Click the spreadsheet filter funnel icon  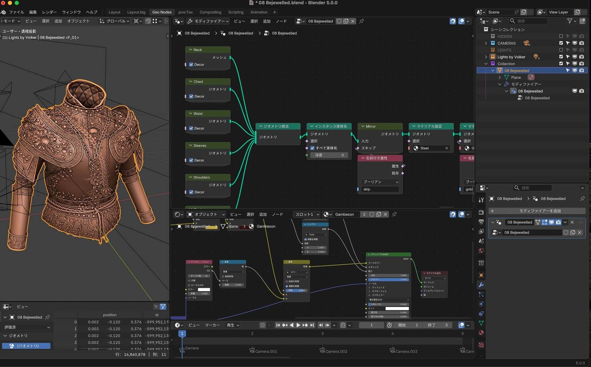[x=163, y=307]
